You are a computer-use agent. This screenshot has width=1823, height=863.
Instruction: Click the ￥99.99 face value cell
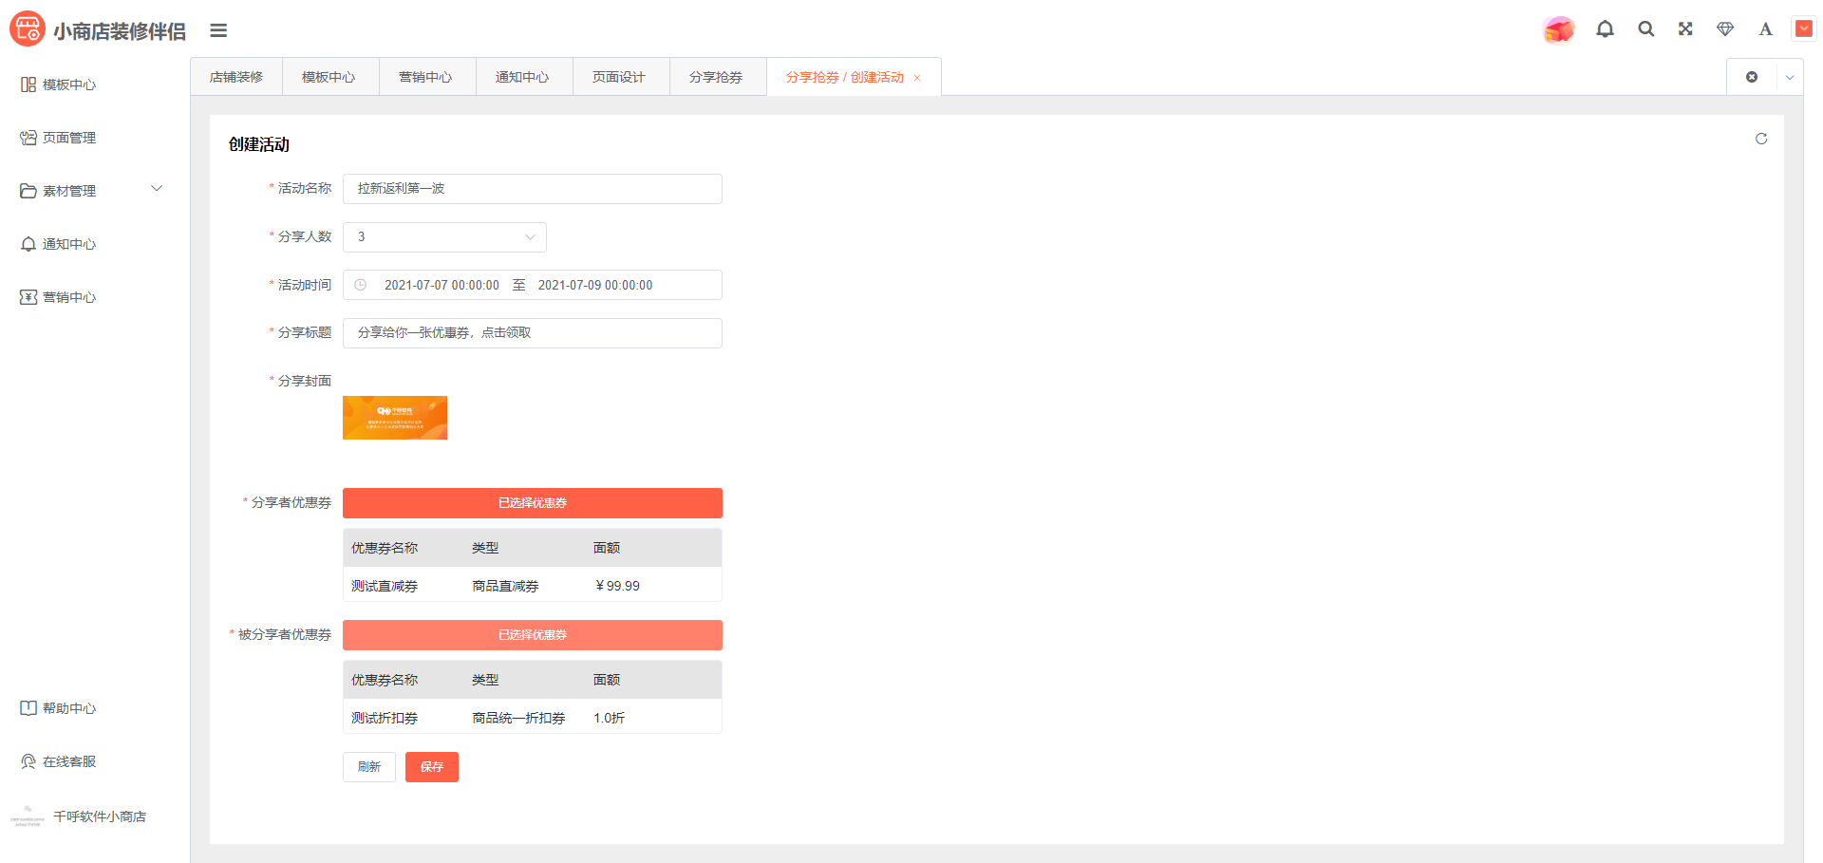(x=617, y=586)
